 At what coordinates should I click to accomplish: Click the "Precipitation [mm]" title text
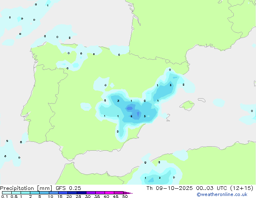click(26, 188)
